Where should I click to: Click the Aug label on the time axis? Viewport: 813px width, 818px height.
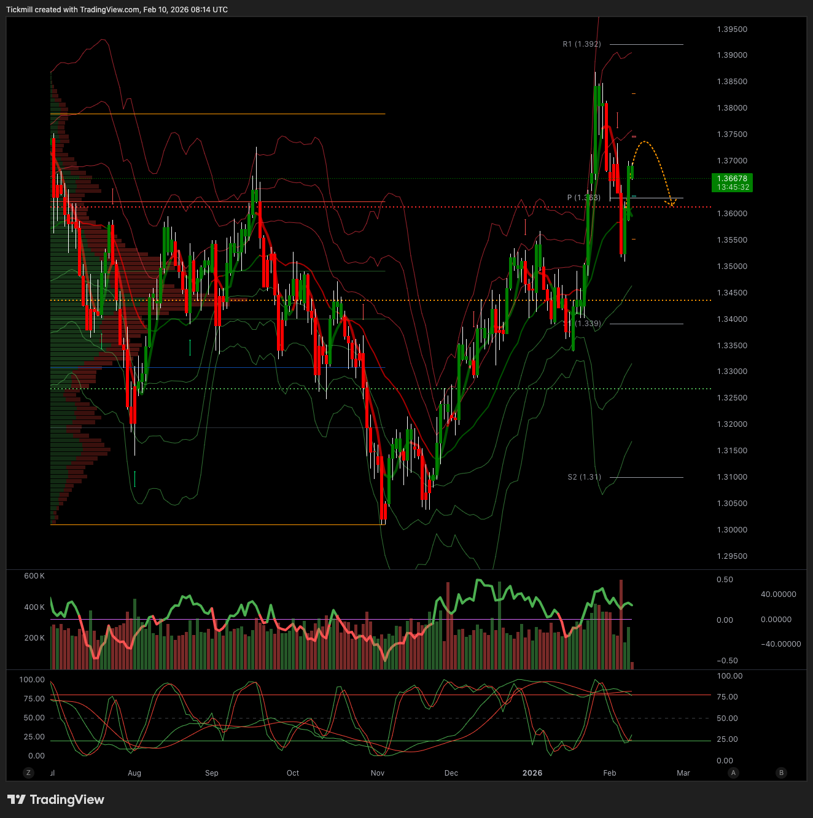[x=134, y=773]
